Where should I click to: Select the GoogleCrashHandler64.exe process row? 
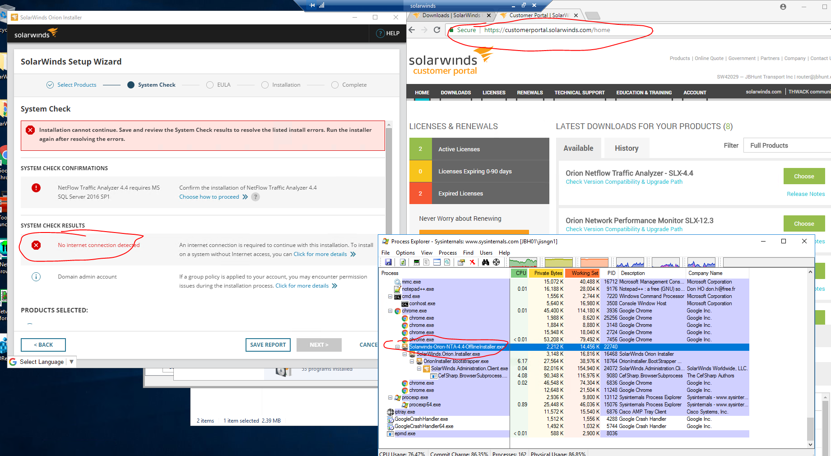[568, 426]
